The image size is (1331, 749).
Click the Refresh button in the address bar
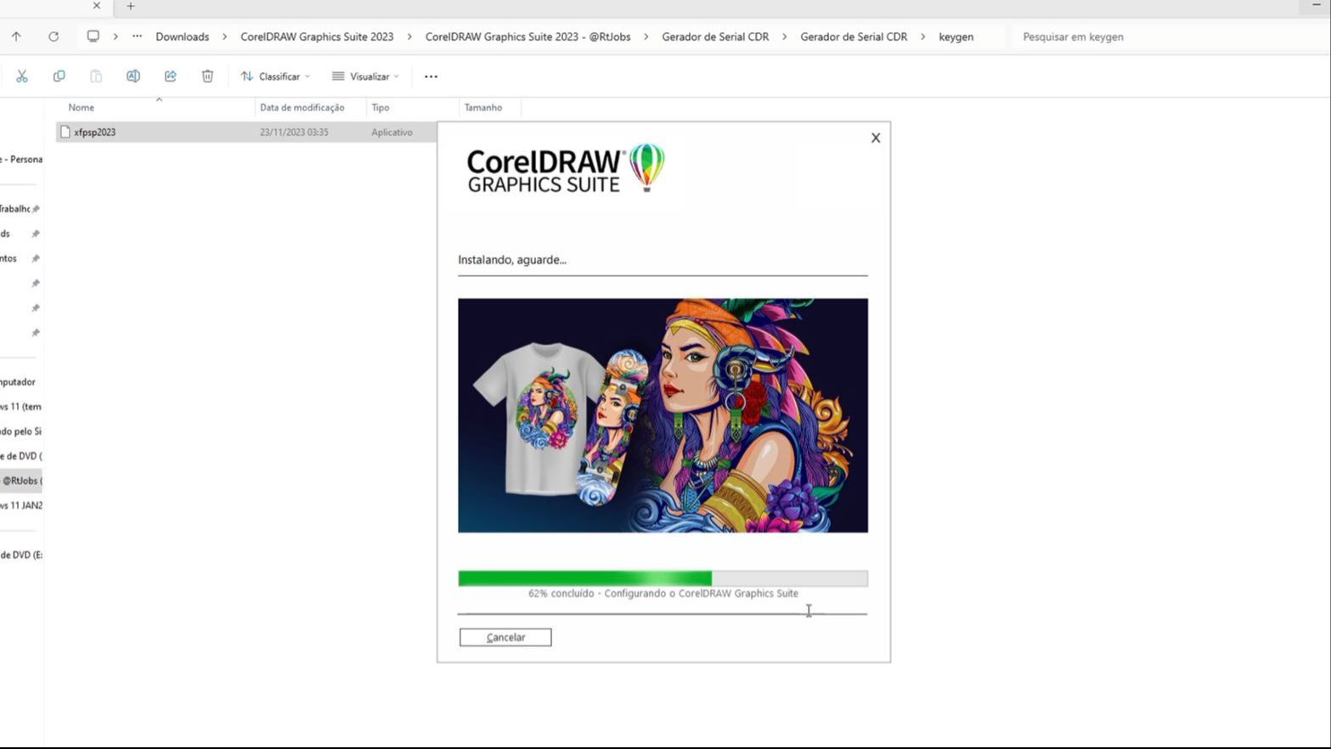pos(54,37)
